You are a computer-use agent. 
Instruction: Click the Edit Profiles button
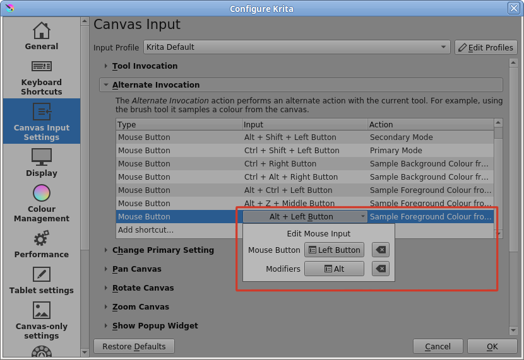tap(486, 47)
